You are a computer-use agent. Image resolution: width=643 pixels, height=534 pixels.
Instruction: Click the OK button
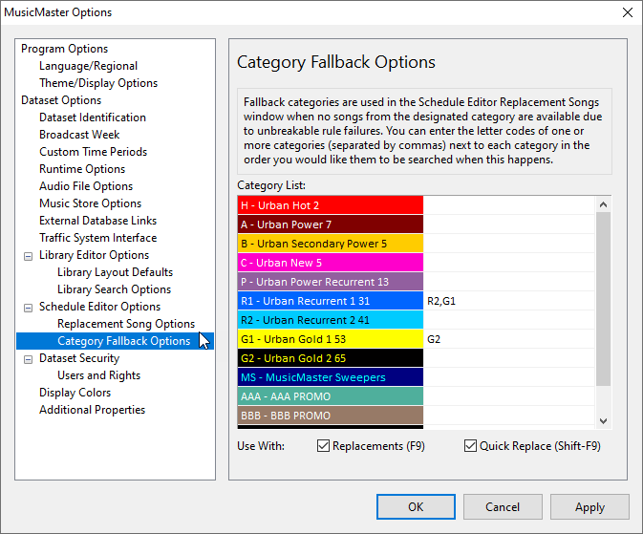click(x=416, y=507)
